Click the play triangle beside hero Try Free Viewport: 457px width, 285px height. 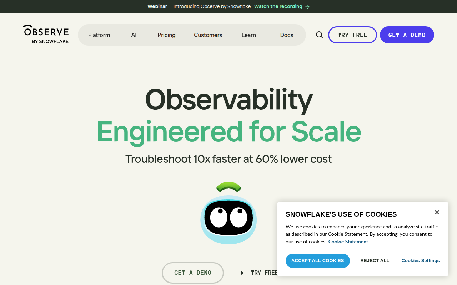point(242,273)
